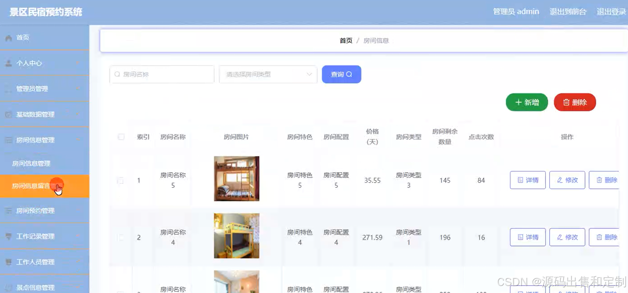
Task: Open 详情 for row 房间名称4
Action: click(528, 237)
